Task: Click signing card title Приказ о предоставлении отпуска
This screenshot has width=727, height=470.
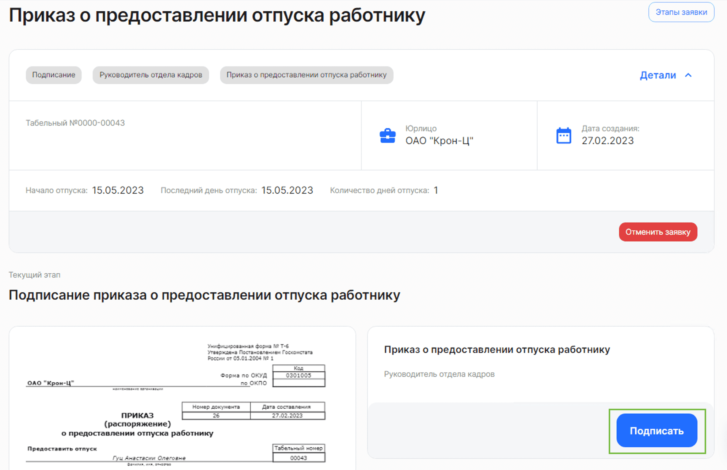Action: click(497, 349)
